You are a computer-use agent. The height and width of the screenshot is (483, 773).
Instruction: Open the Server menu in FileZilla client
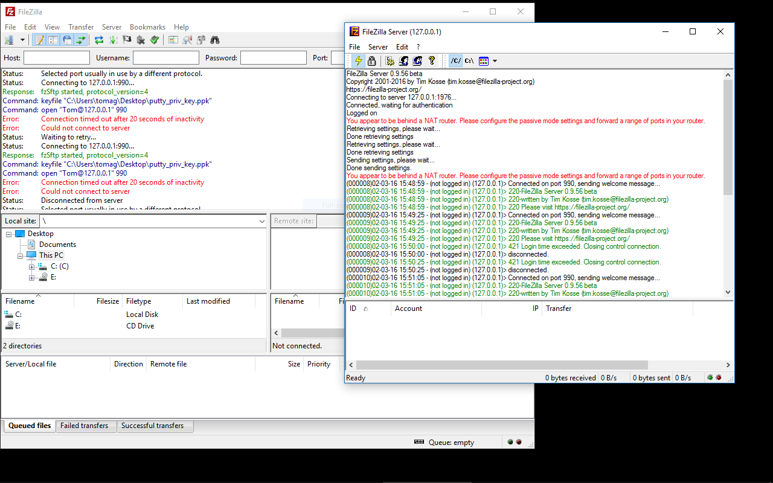pos(112,27)
